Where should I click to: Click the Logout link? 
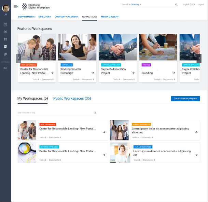201,4
